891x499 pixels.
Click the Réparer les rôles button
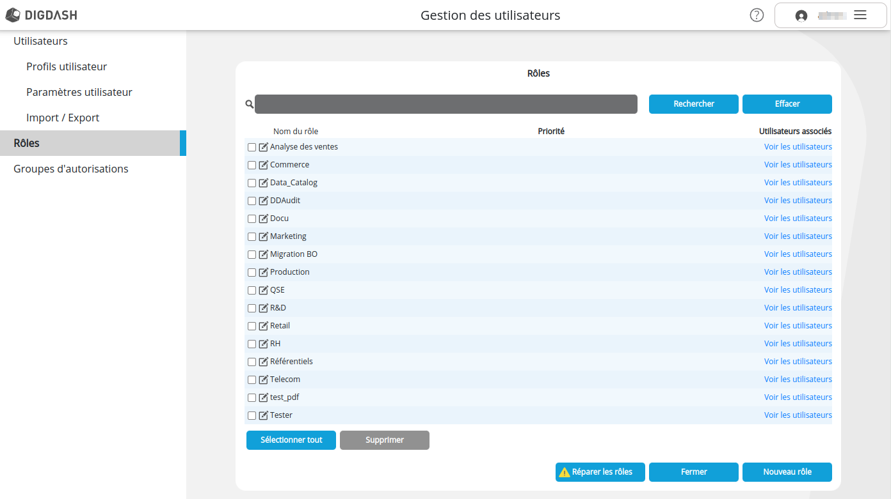point(600,472)
